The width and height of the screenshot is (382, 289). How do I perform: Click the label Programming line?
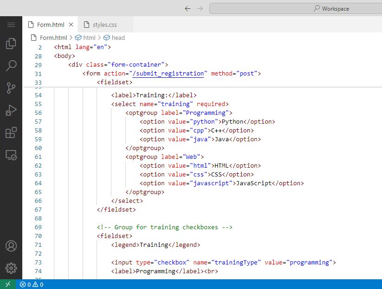pyautogui.click(x=164, y=271)
